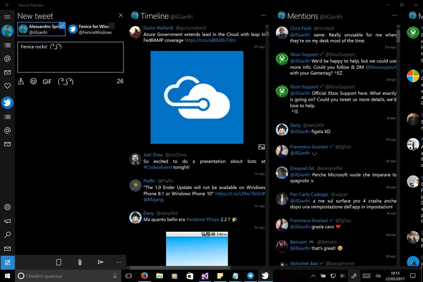Click image icon below Azure picture
Screen dimensions: 423x282
pos(261,147)
